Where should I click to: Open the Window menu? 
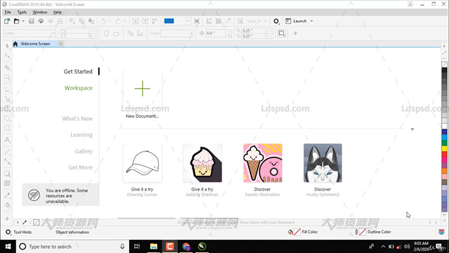pos(40,12)
